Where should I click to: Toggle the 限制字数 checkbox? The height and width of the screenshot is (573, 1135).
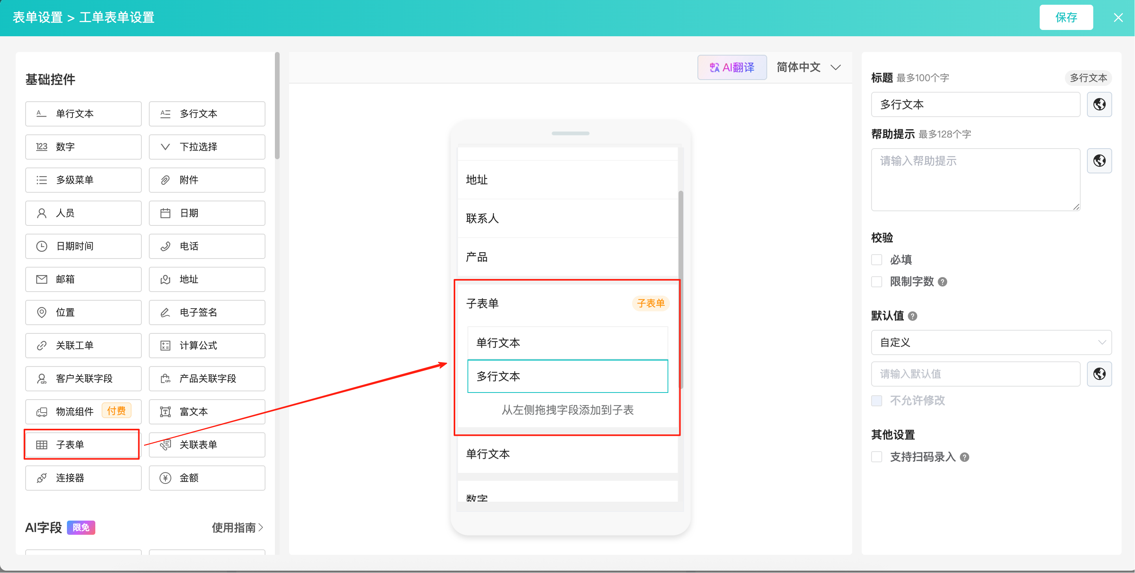pyautogui.click(x=877, y=282)
